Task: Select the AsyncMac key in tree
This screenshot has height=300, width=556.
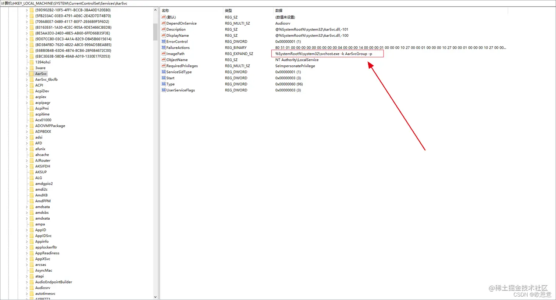Action: pos(43,271)
